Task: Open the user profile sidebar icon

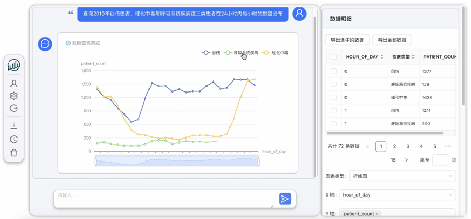Action: tap(14, 84)
